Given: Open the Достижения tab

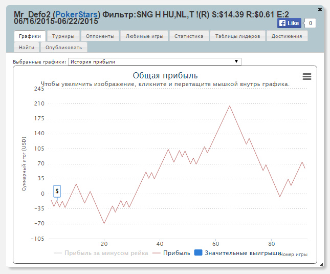Looking at the screenshot, I should (x=287, y=36).
